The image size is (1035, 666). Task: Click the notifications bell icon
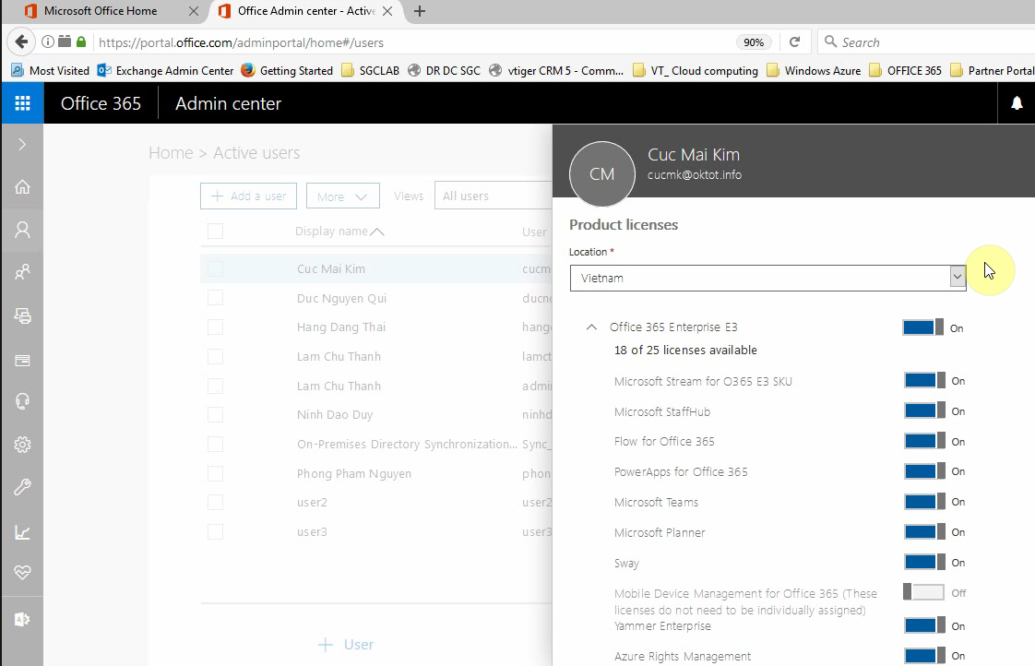click(x=1017, y=103)
